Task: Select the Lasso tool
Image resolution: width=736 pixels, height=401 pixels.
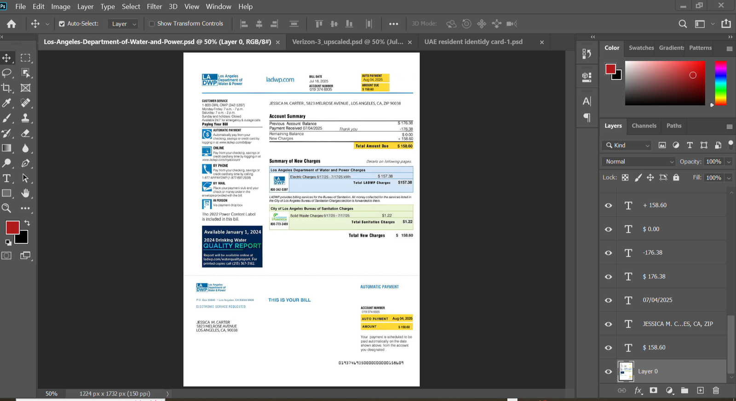Action: click(7, 73)
